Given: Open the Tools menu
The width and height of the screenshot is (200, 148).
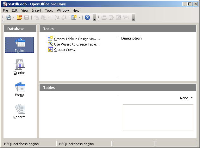Looking at the screenshot, I should coord(49,10).
